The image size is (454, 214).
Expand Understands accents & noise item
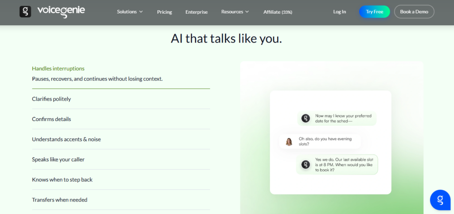121,140
